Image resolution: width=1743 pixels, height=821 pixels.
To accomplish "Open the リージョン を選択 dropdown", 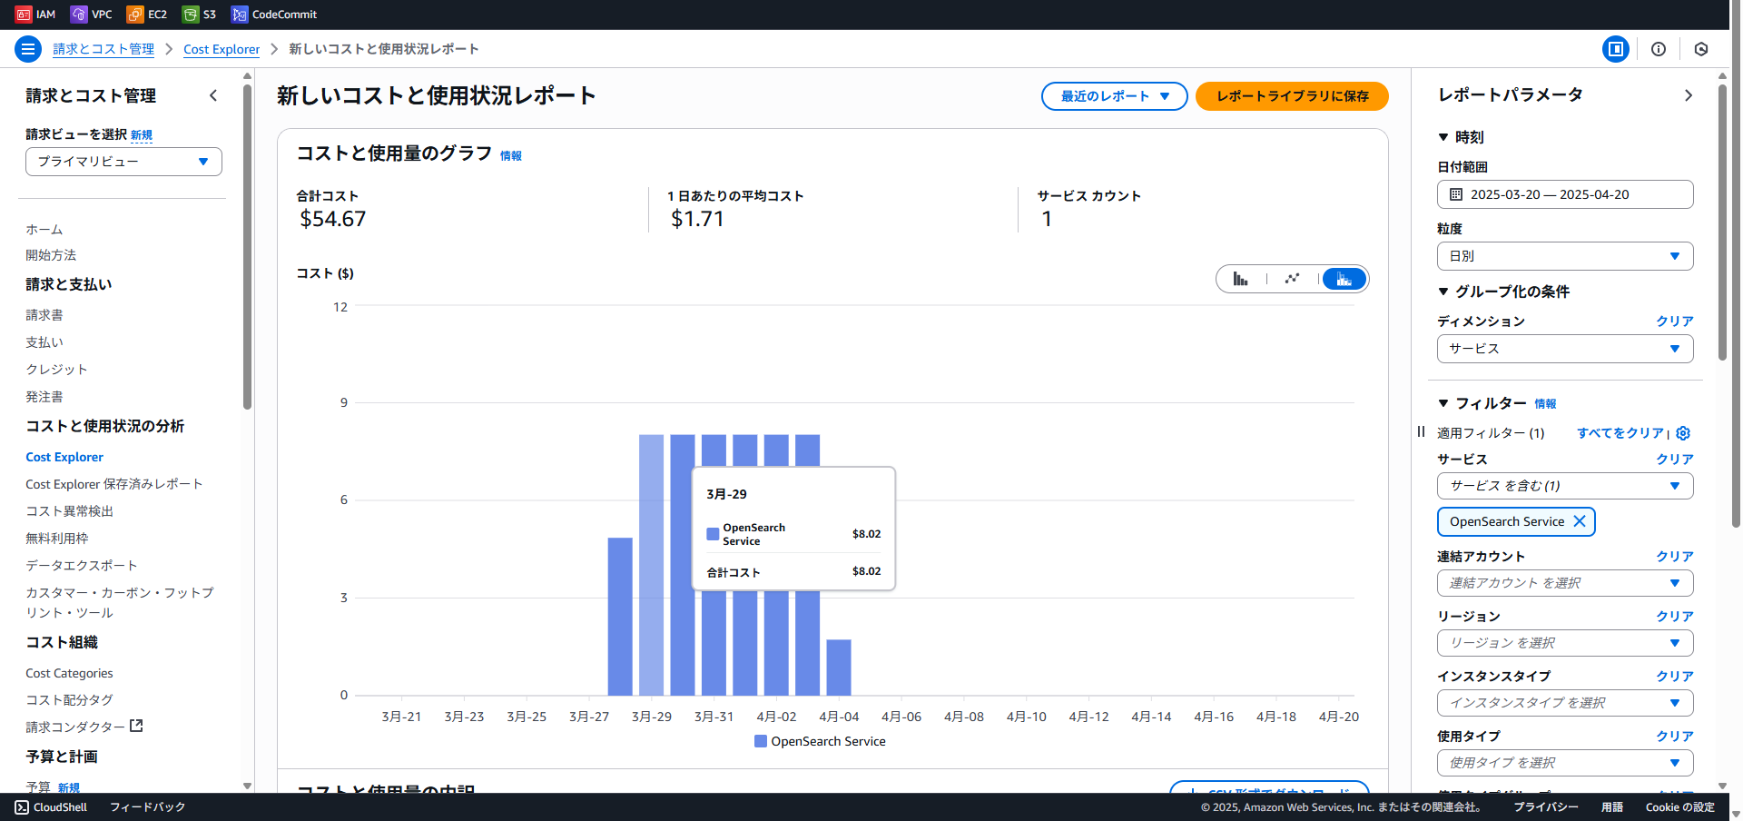I will coord(1565,643).
